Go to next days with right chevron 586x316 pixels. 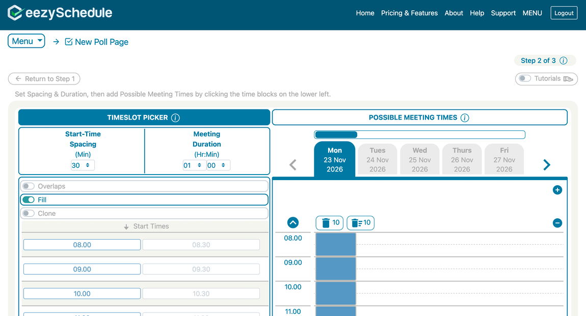tap(546, 164)
